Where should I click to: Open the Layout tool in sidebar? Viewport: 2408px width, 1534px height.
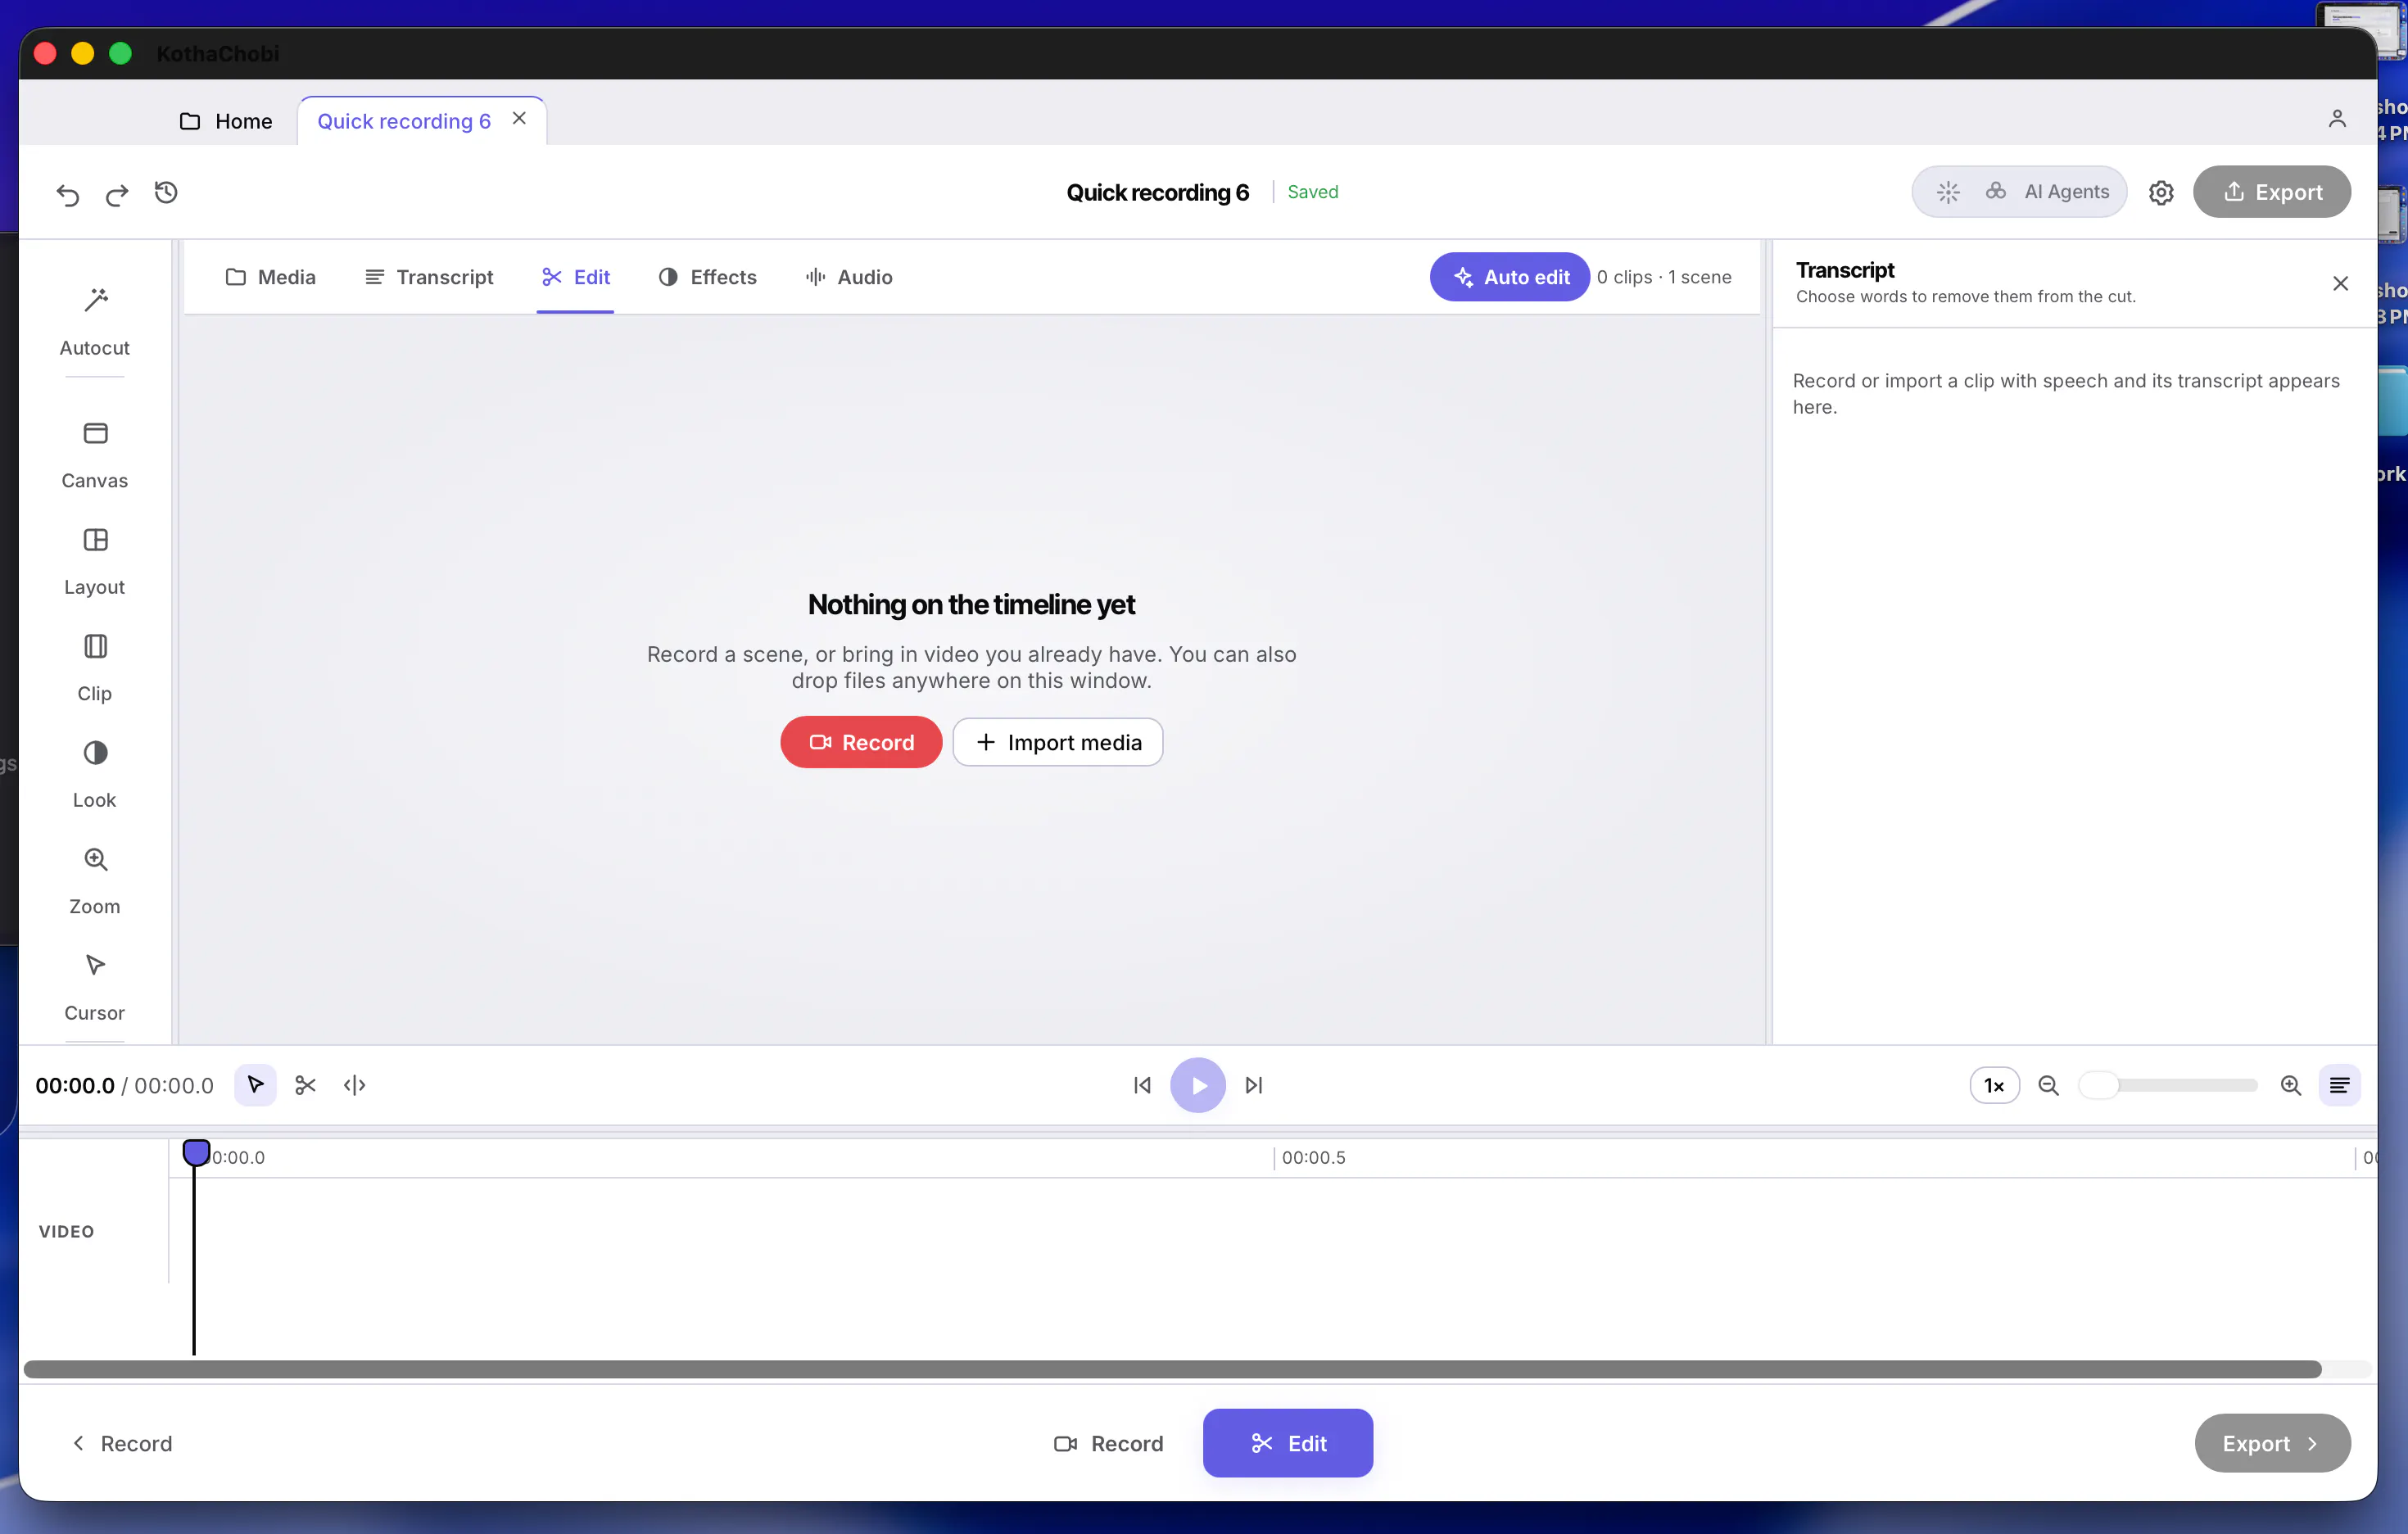point(95,561)
